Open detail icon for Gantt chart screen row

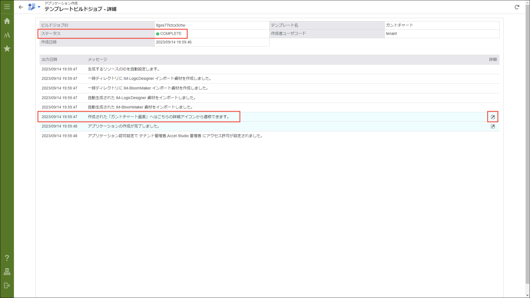pos(493,117)
